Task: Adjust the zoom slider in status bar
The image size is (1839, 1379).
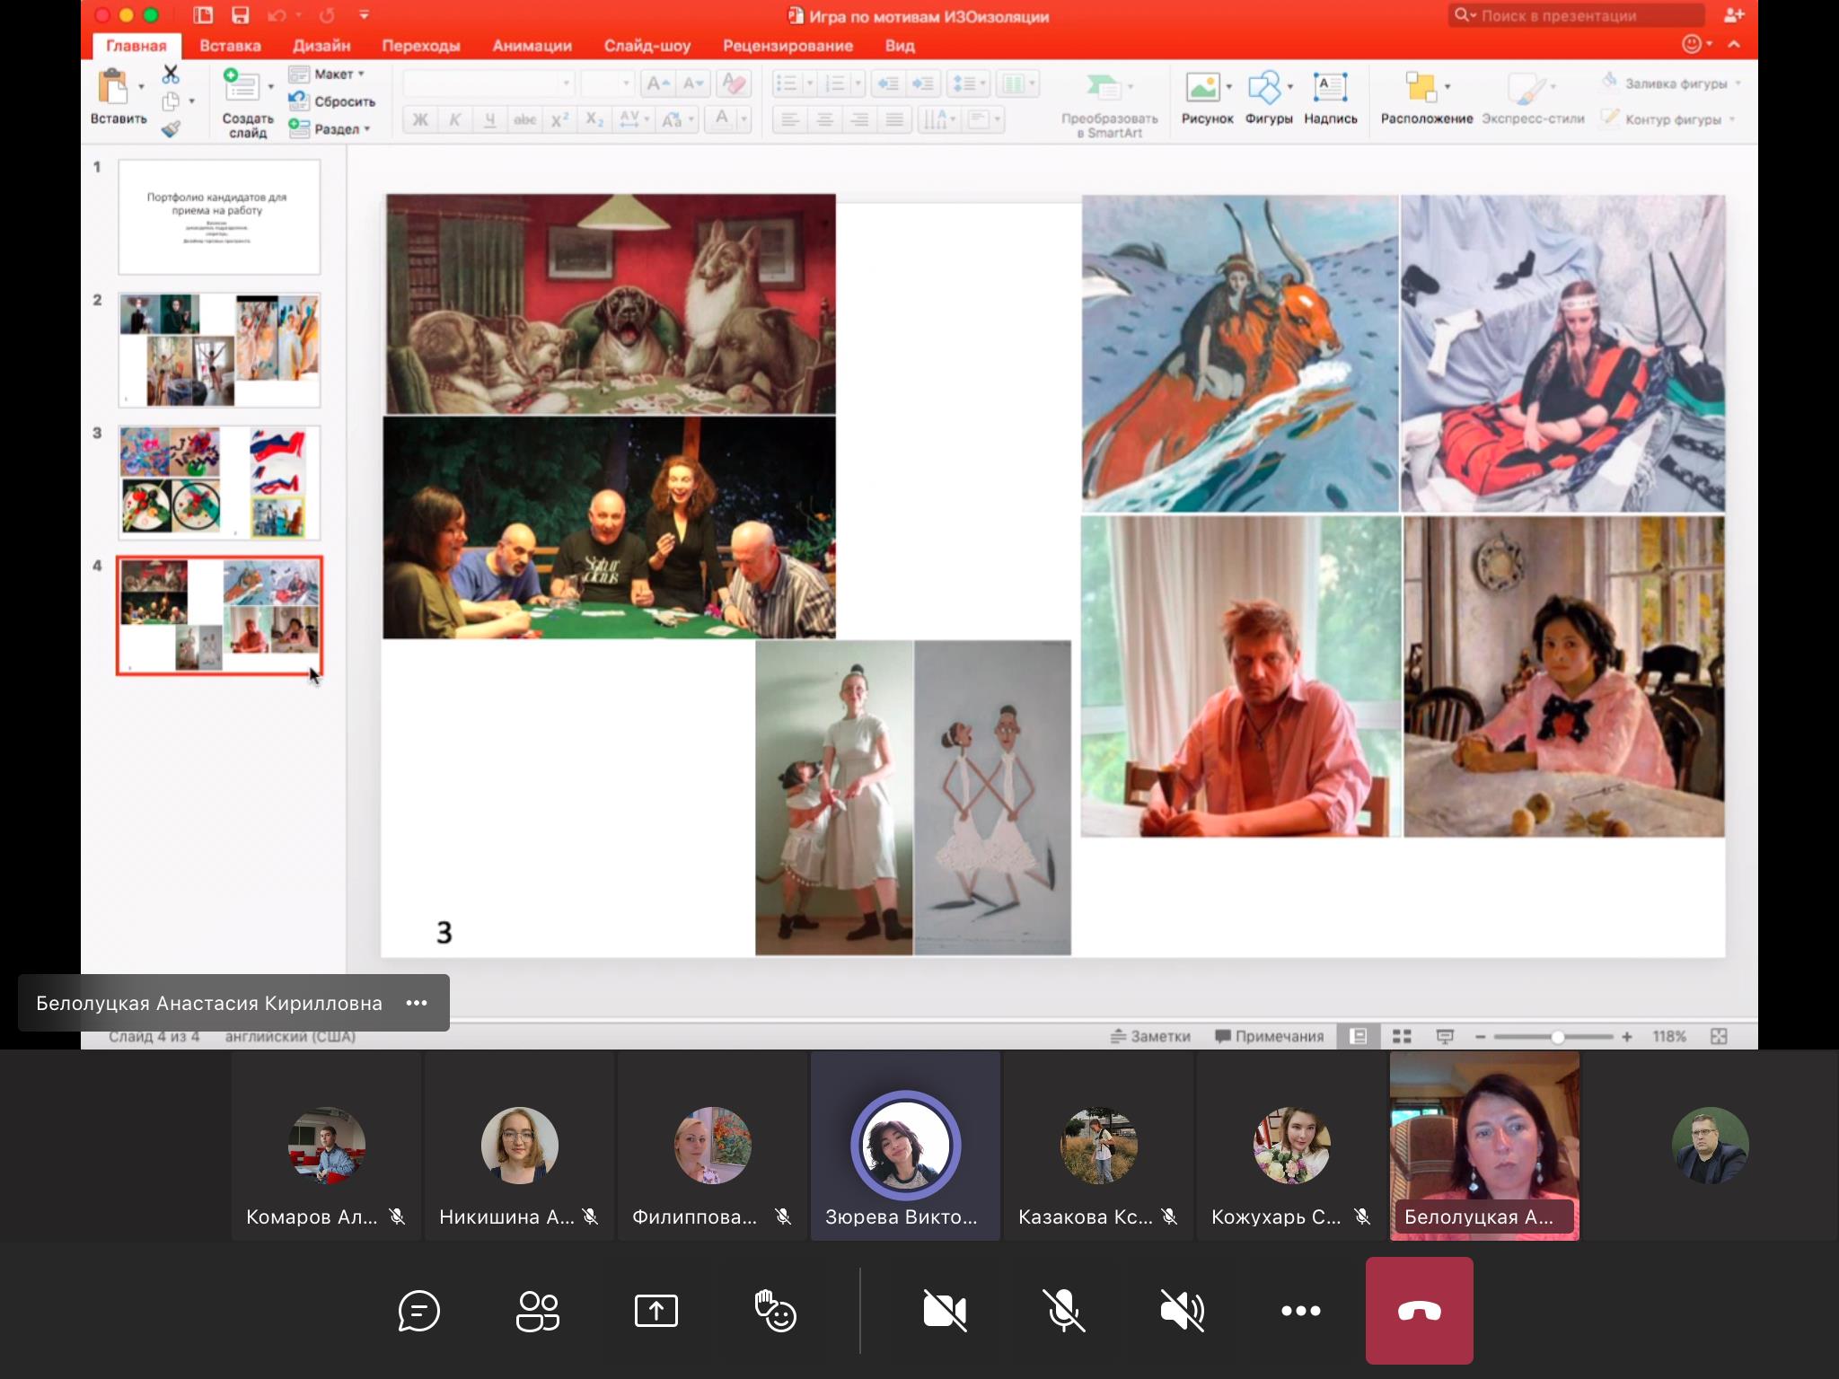Action: 1557,1037
